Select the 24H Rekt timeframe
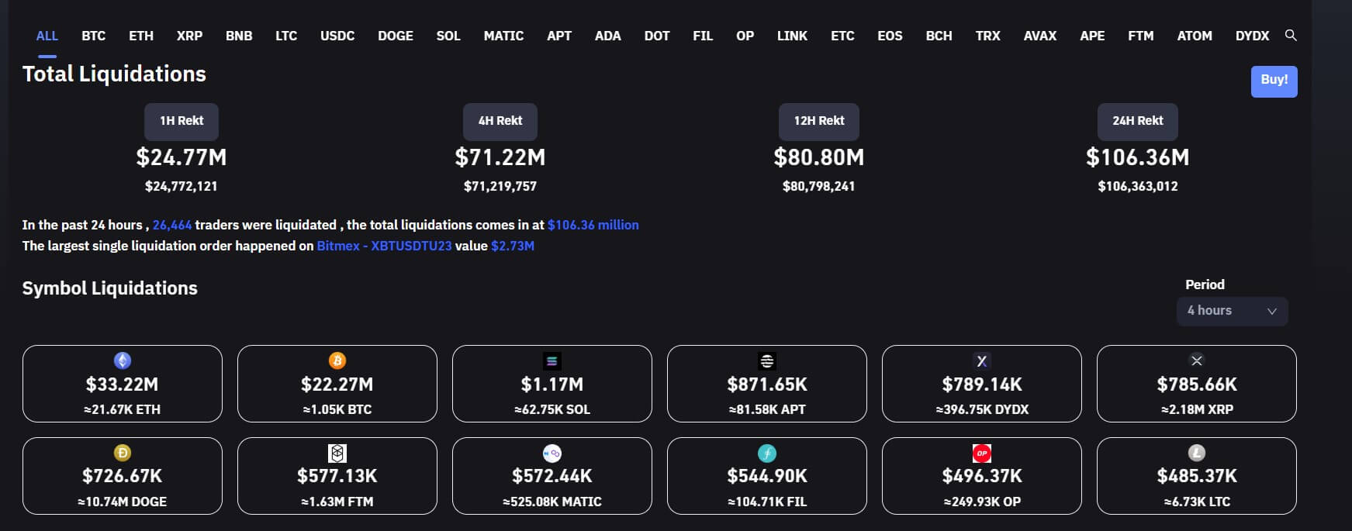The width and height of the screenshot is (1352, 531). (1137, 121)
